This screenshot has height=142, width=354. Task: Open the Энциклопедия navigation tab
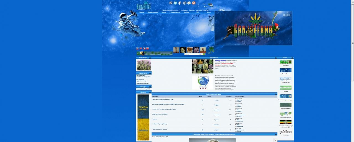tap(153, 12)
